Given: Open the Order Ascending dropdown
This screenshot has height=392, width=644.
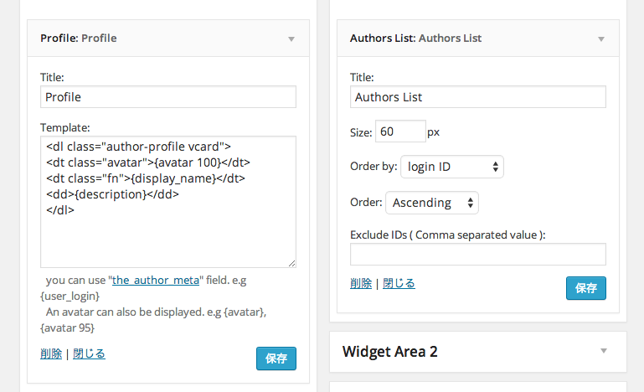Looking at the screenshot, I should pos(432,202).
